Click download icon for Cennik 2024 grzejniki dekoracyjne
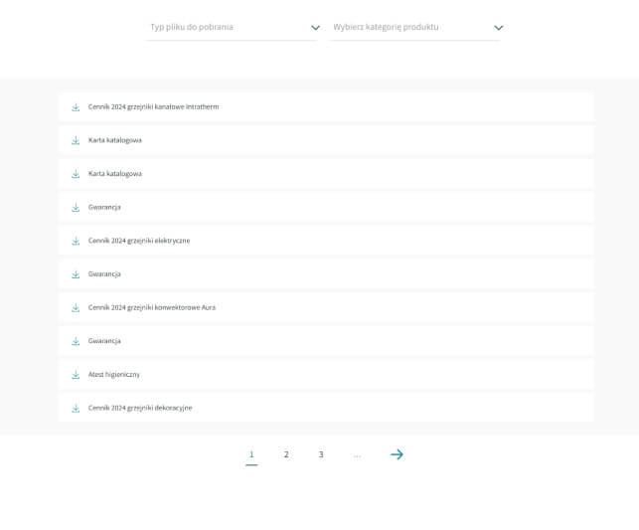 tap(76, 408)
